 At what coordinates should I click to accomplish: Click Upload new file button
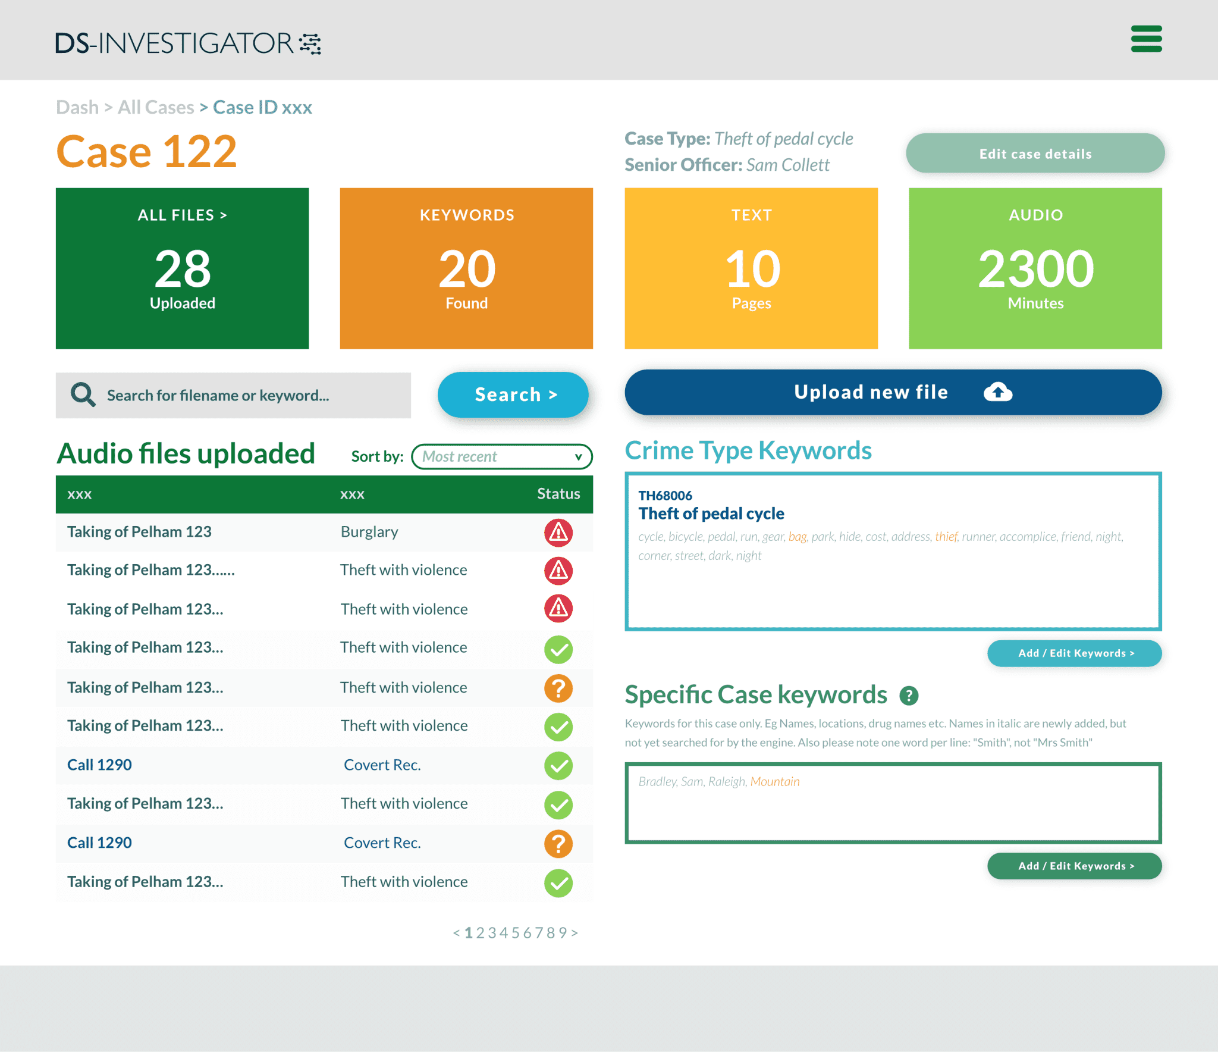(893, 392)
